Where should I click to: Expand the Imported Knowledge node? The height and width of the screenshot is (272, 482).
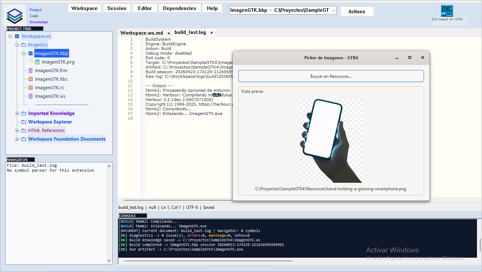(17, 114)
